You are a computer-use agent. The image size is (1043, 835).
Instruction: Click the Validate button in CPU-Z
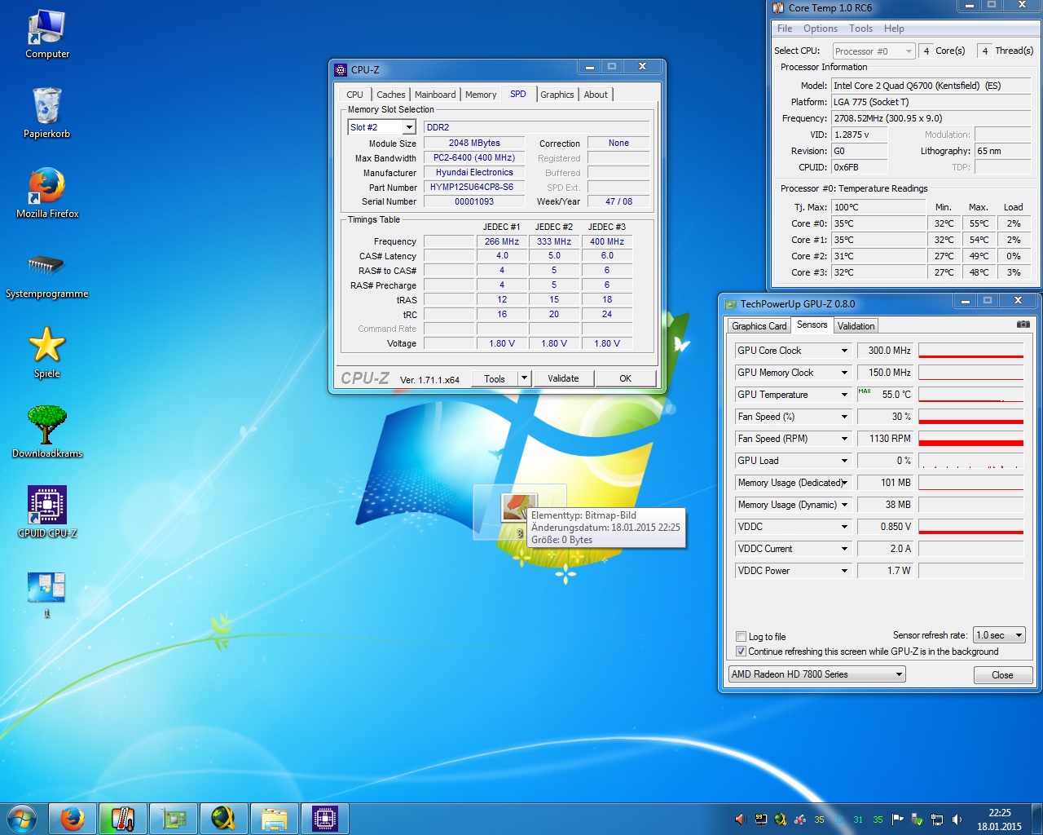(563, 378)
